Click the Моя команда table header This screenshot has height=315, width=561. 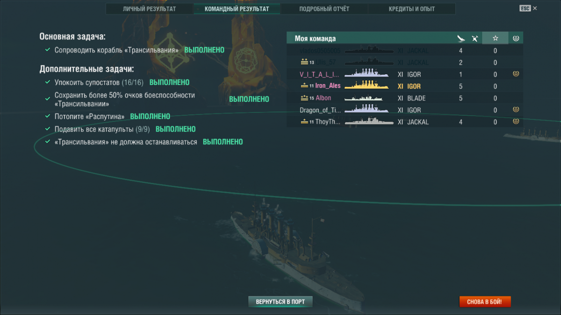pyautogui.click(x=315, y=38)
